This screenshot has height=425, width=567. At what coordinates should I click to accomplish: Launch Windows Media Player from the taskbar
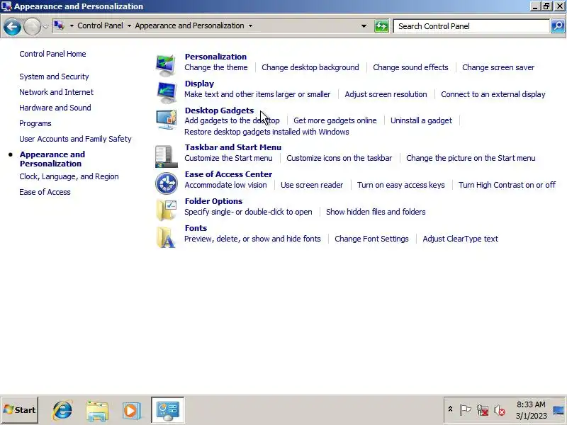tap(131, 410)
